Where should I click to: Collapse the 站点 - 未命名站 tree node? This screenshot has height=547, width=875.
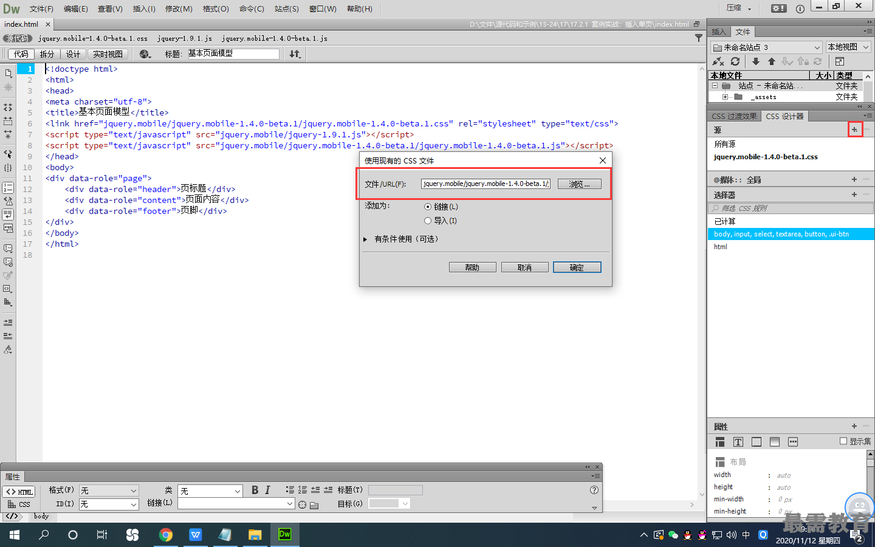(x=715, y=86)
